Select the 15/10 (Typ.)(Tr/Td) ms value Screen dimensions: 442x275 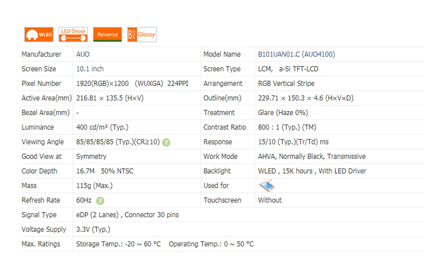[293, 142]
